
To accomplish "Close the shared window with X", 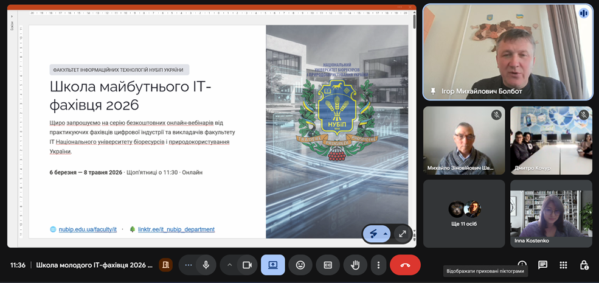I will coord(410,7).
